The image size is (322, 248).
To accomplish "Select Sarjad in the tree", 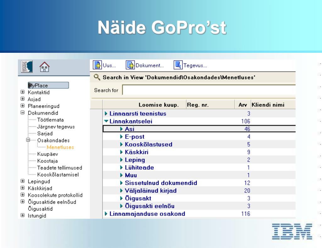I will [45, 134].
